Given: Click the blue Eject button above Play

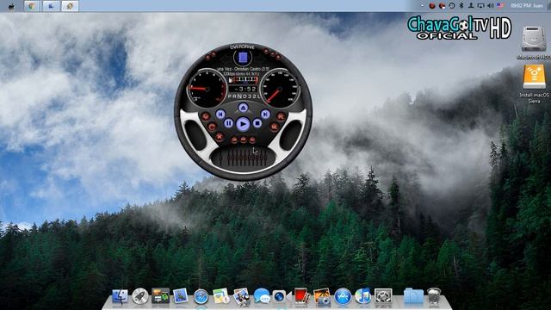Looking at the screenshot, I should [x=243, y=108].
